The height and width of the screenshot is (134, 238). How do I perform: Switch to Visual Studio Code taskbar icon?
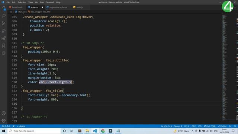(95, 131)
